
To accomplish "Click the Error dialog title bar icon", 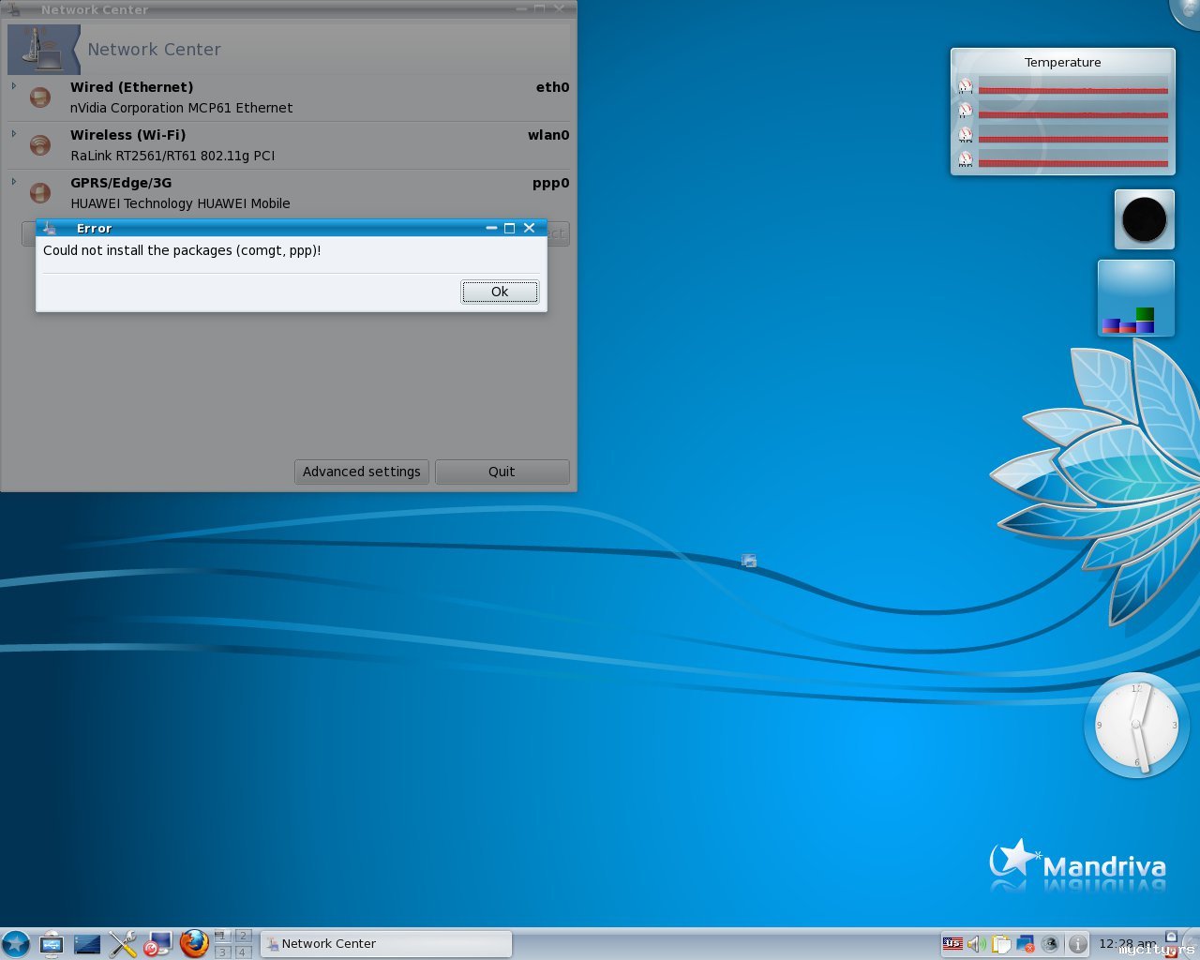I will [50, 228].
